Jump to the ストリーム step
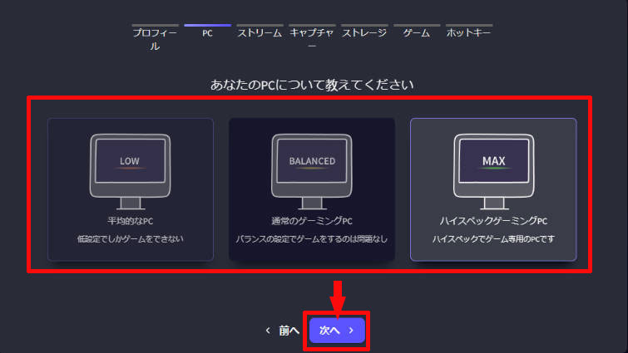This screenshot has width=628, height=353. (260, 33)
